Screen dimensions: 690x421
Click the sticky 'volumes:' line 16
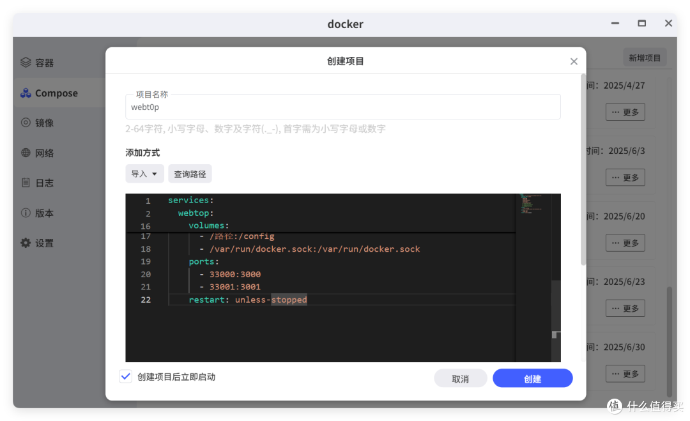tap(208, 226)
